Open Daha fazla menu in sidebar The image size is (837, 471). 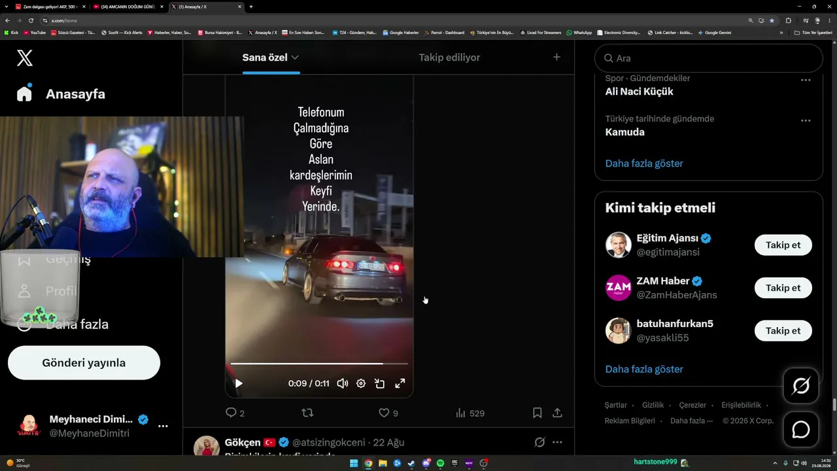pyautogui.click(x=63, y=324)
